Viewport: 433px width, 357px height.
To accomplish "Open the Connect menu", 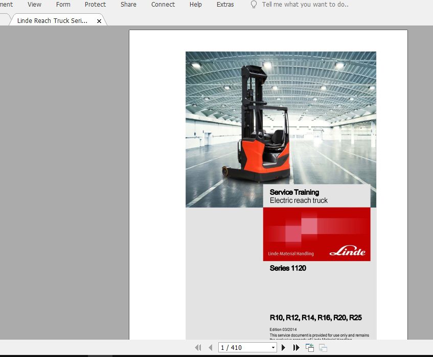I will tap(163, 5).
